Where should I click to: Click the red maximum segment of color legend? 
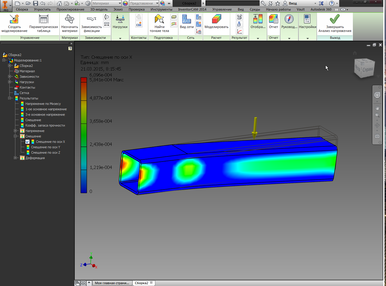pos(84,80)
